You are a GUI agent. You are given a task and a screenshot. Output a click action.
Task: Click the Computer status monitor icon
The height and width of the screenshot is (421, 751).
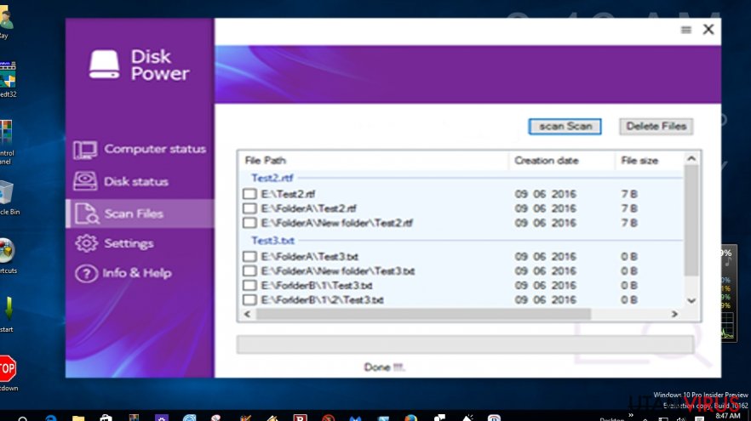click(85, 150)
